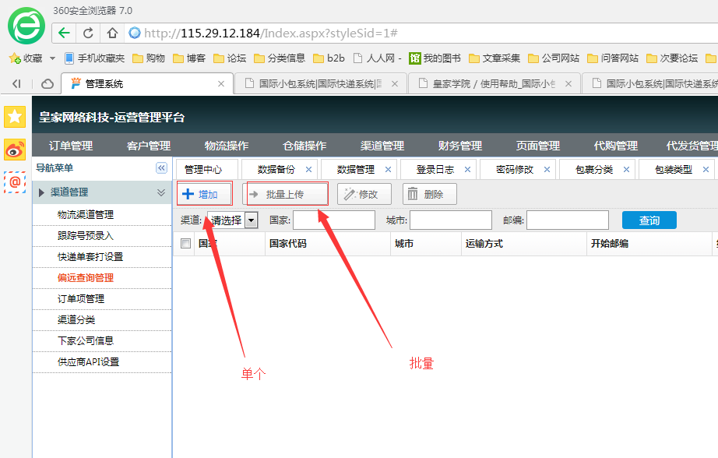Open 供应商API设置 in navigation
The image size is (718, 458).
88,362
